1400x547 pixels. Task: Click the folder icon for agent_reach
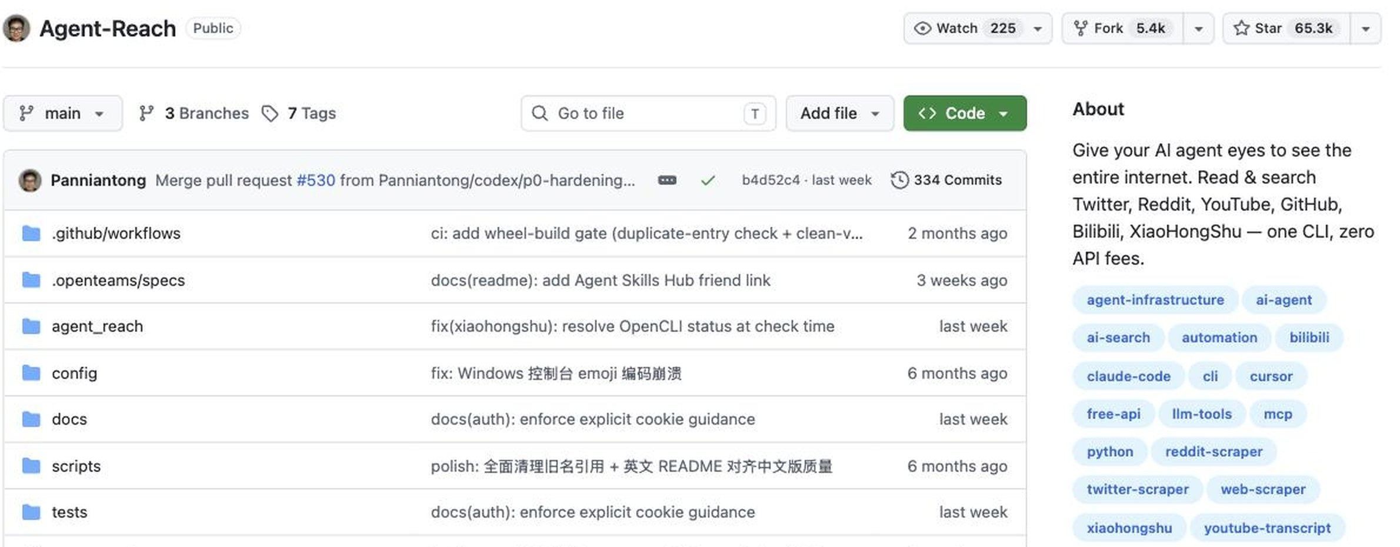point(31,326)
